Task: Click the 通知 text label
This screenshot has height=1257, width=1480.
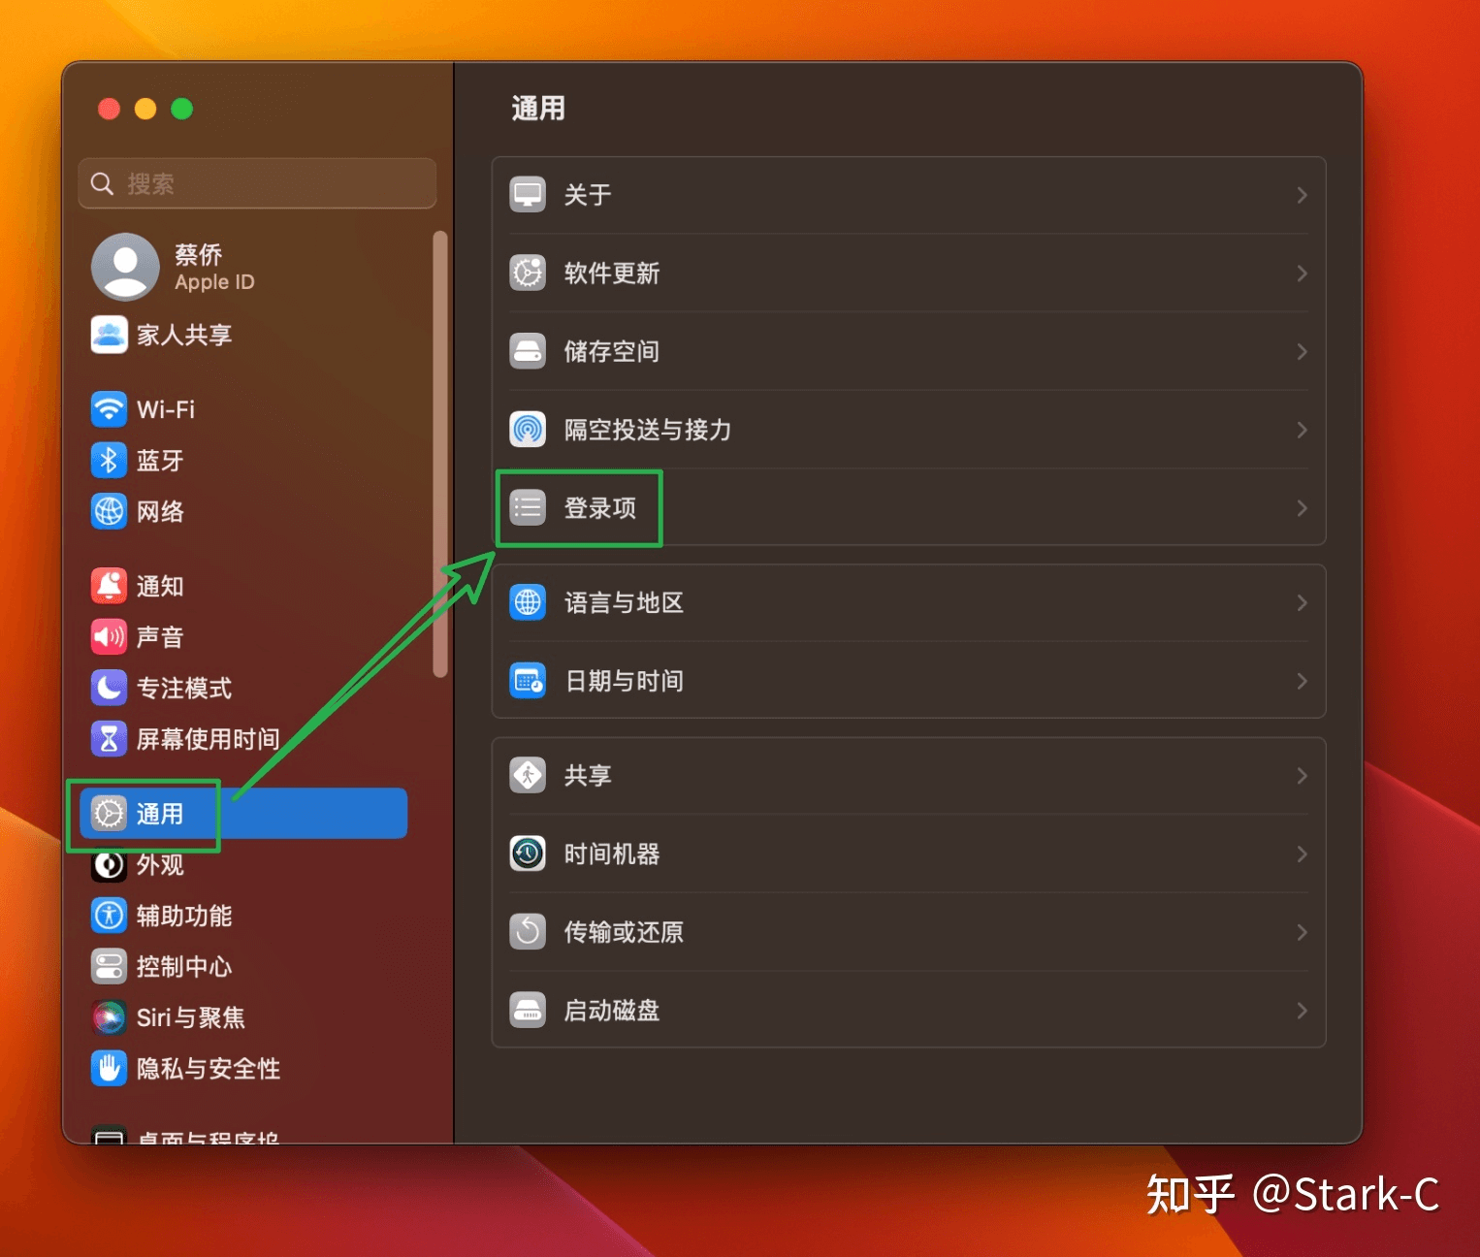Action: tap(160, 586)
